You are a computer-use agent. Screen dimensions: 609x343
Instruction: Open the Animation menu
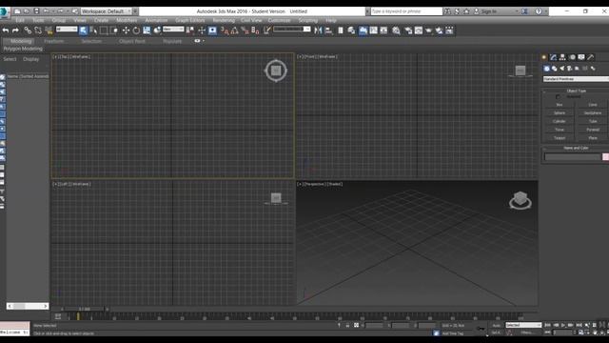[x=156, y=20]
